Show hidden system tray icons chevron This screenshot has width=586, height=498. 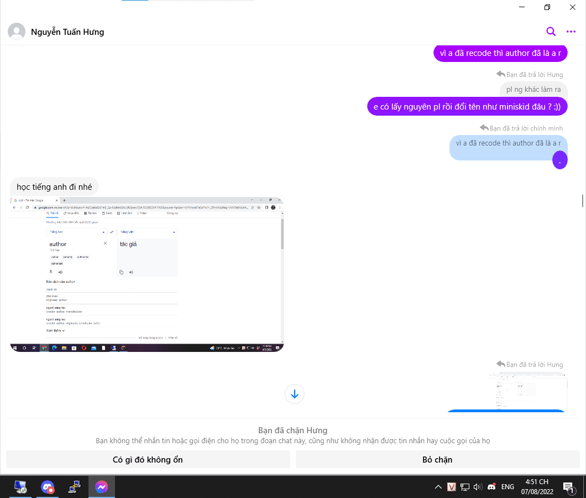(x=438, y=487)
